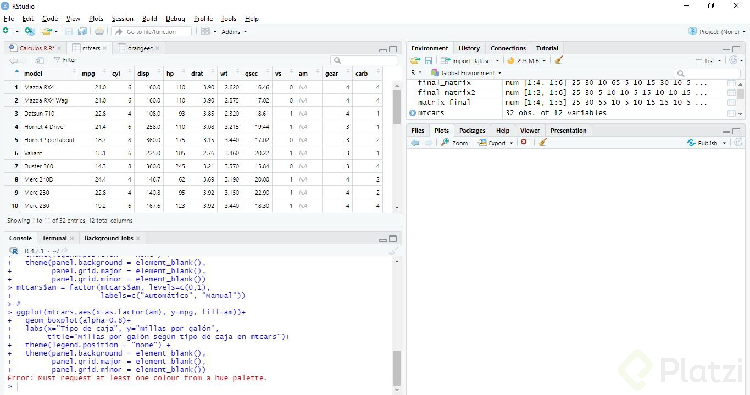Screen dimensions: 750x395
Task: Click the save all documents icon
Action: [82, 32]
